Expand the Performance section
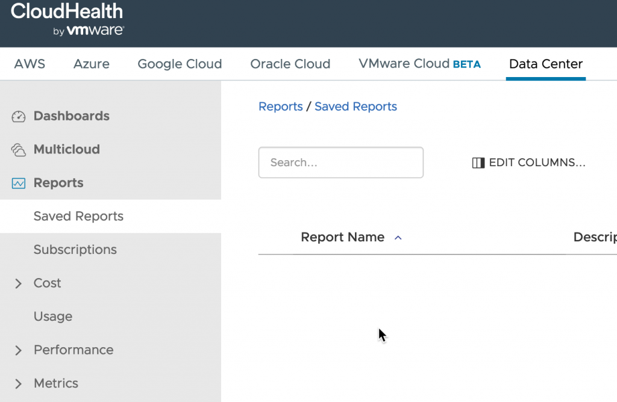The image size is (617, 402). click(x=18, y=350)
